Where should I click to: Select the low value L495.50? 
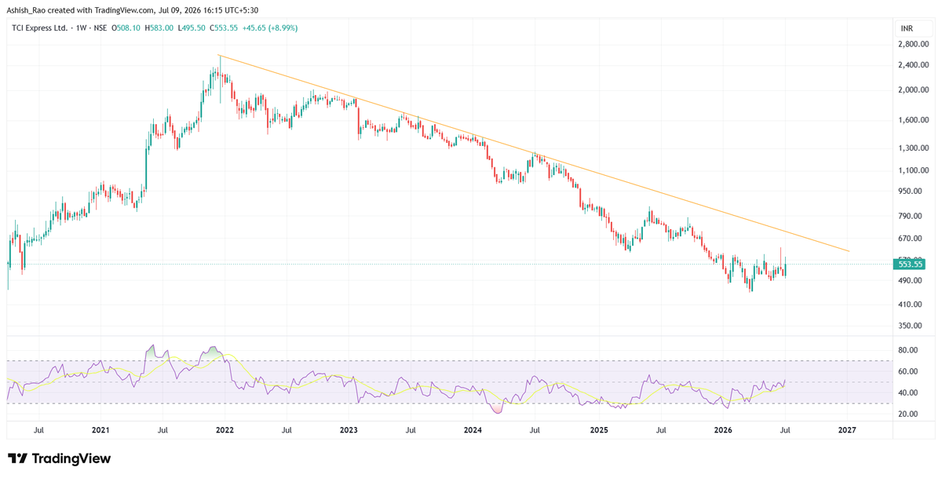pyautogui.click(x=191, y=28)
